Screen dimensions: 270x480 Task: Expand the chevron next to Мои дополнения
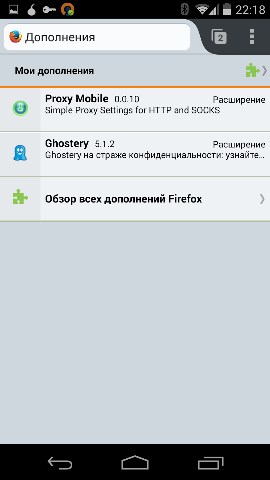pos(264,70)
